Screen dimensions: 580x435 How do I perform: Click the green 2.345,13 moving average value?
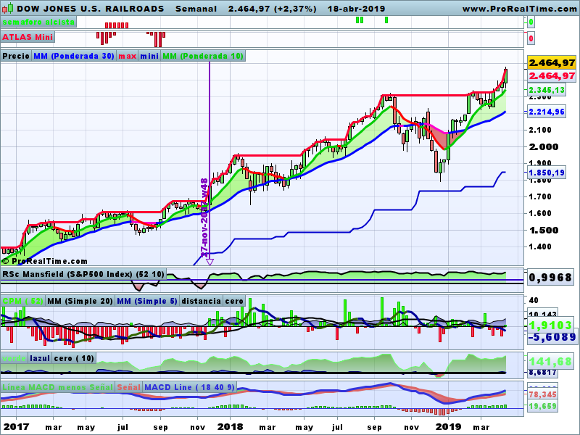coord(547,90)
